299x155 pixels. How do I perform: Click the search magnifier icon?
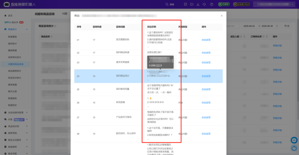[x=167, y=4]
